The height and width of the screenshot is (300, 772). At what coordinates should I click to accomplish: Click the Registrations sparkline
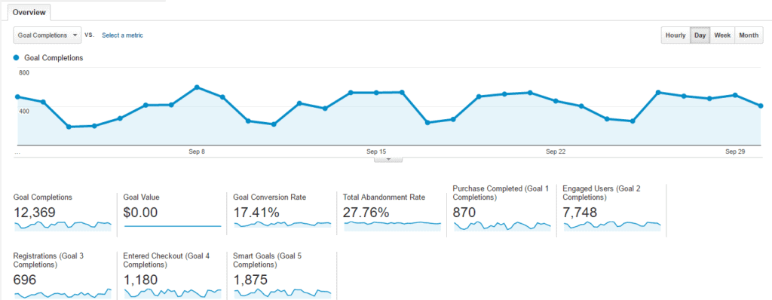coord(63,293)
